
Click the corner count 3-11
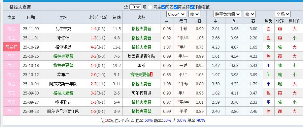(x=117, y=84)
